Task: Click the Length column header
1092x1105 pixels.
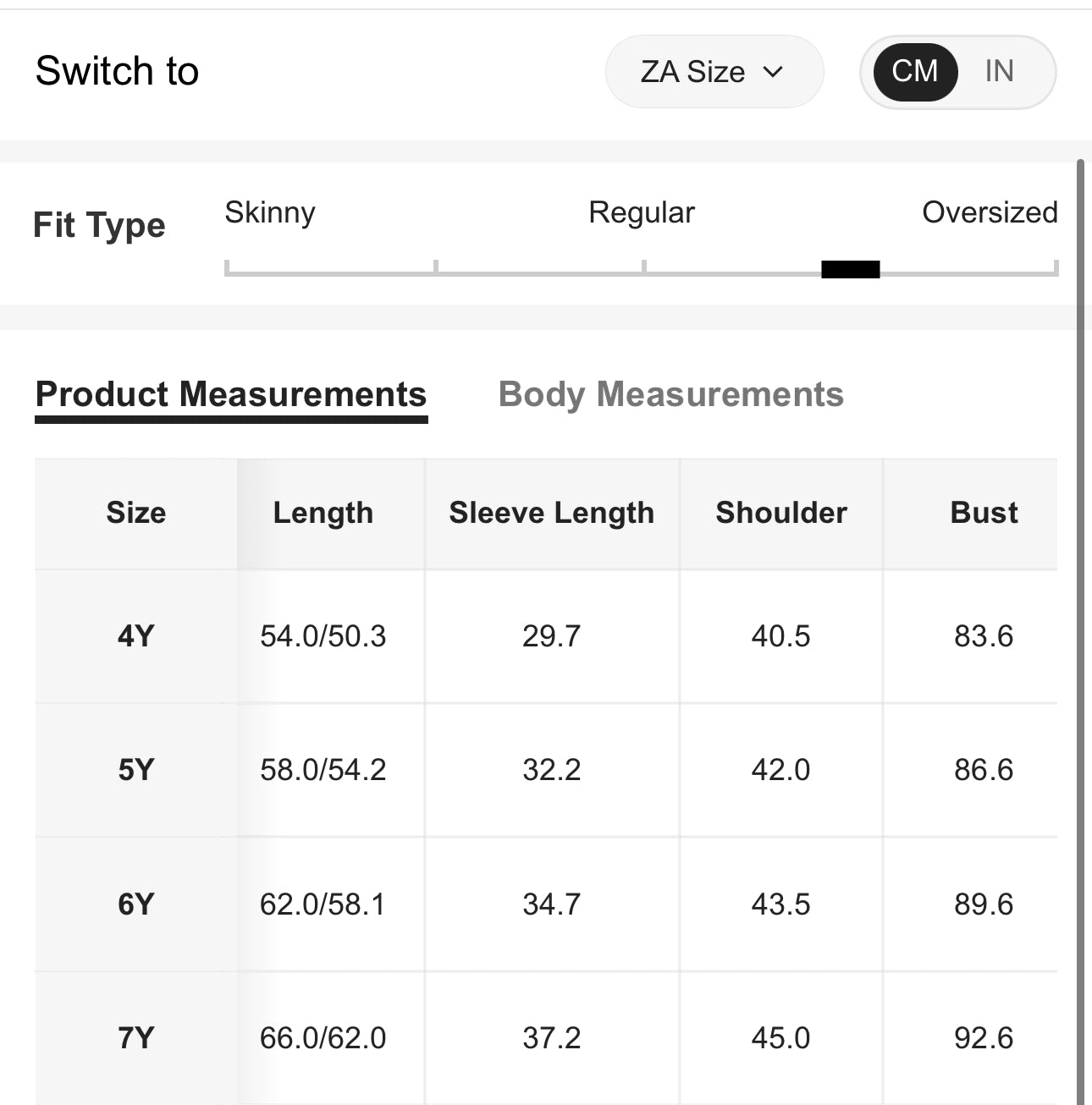Action: tap(323, 513)
